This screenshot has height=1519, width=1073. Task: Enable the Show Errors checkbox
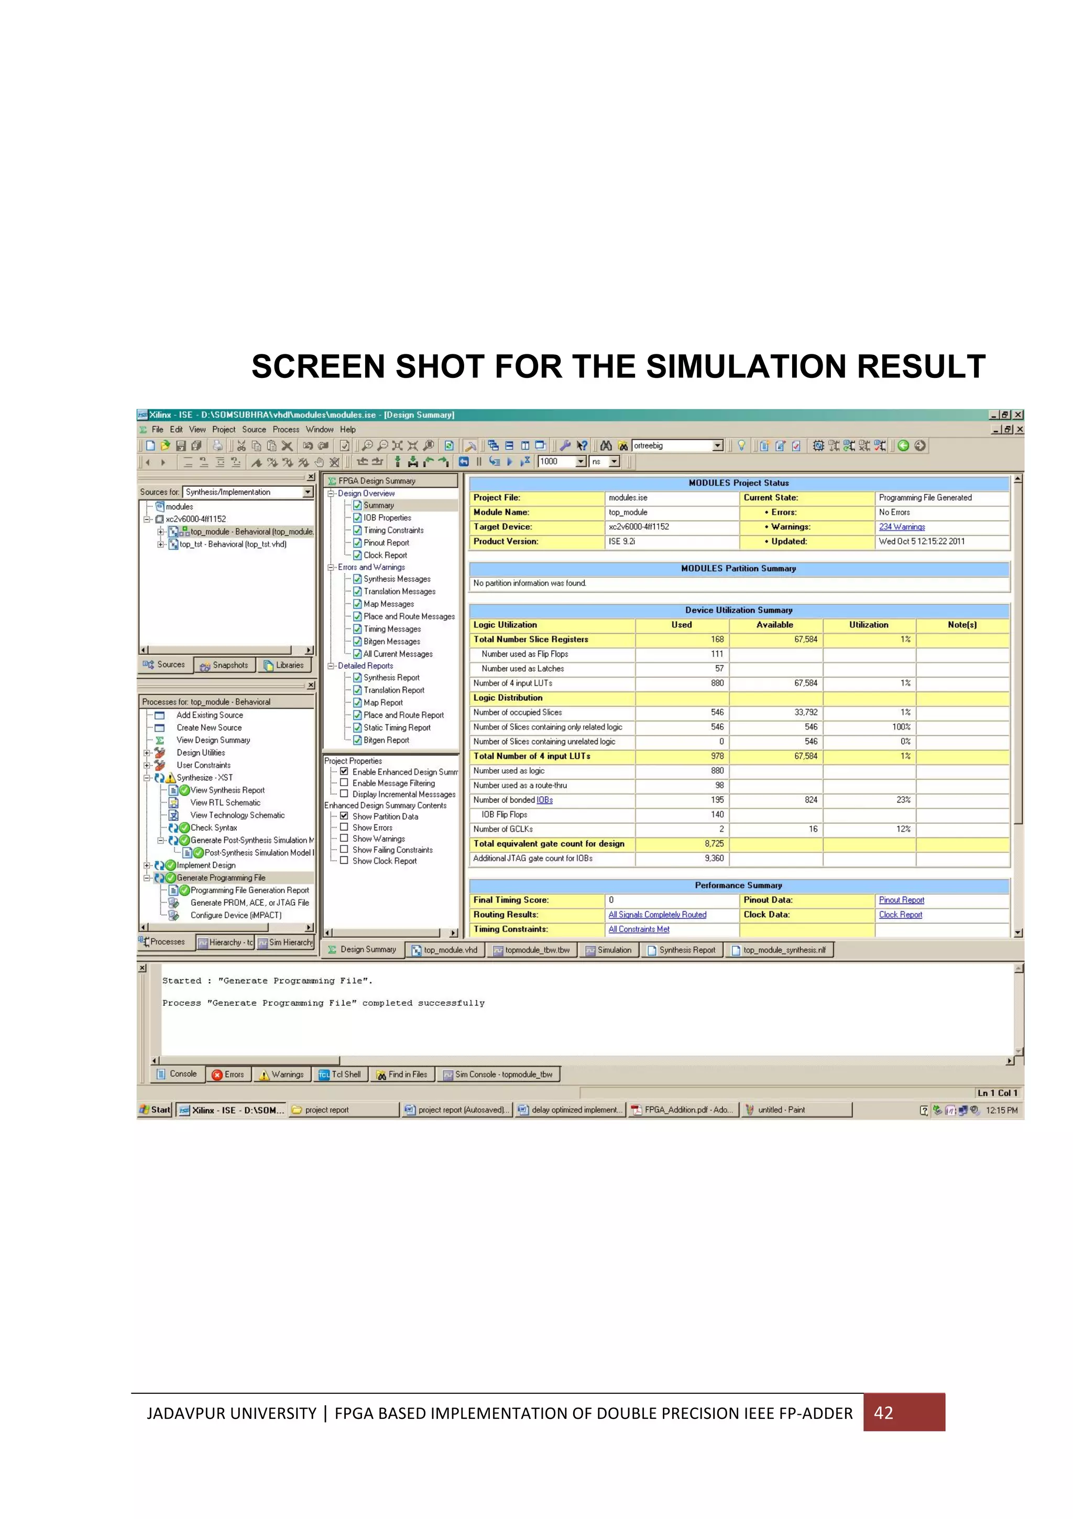(x=344, y=827)
